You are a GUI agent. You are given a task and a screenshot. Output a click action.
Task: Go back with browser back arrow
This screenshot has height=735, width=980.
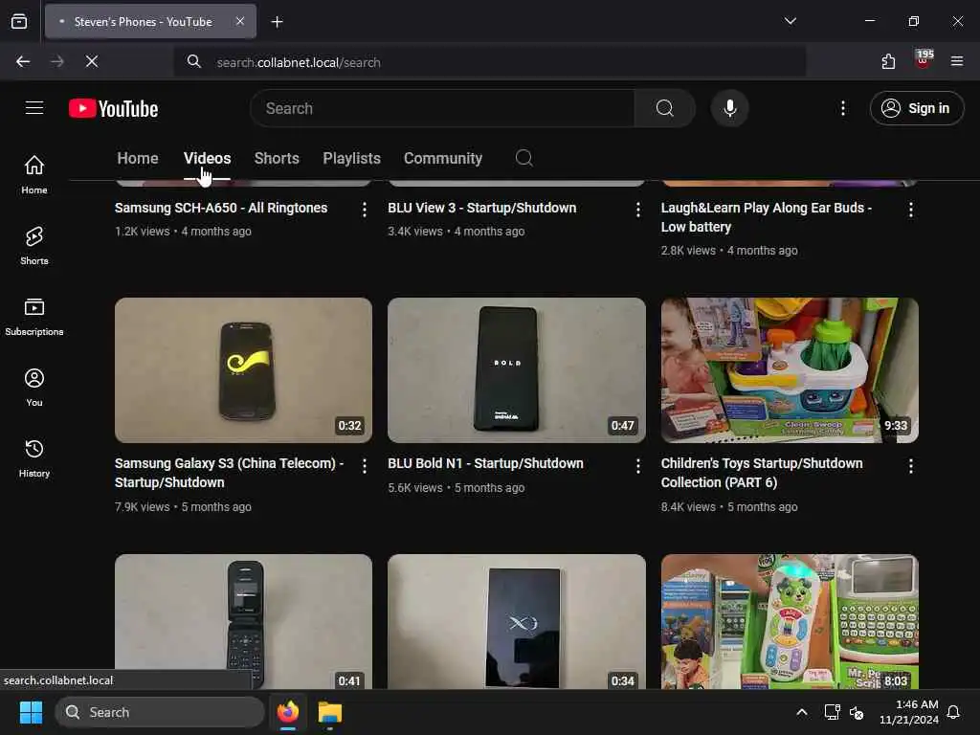[23, 61]
